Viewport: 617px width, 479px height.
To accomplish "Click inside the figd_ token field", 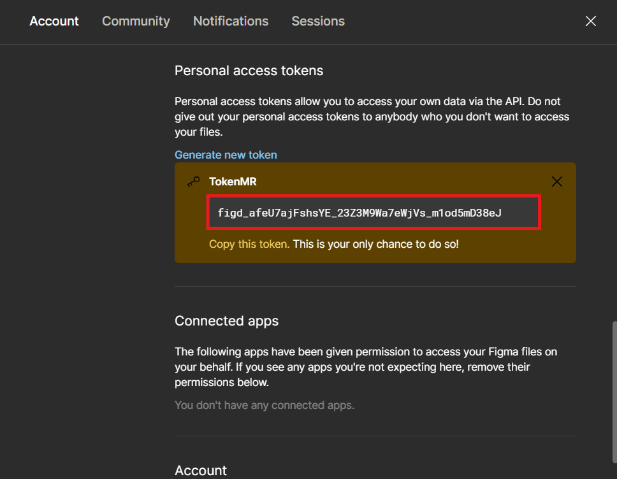I will (x=374, y=213).
